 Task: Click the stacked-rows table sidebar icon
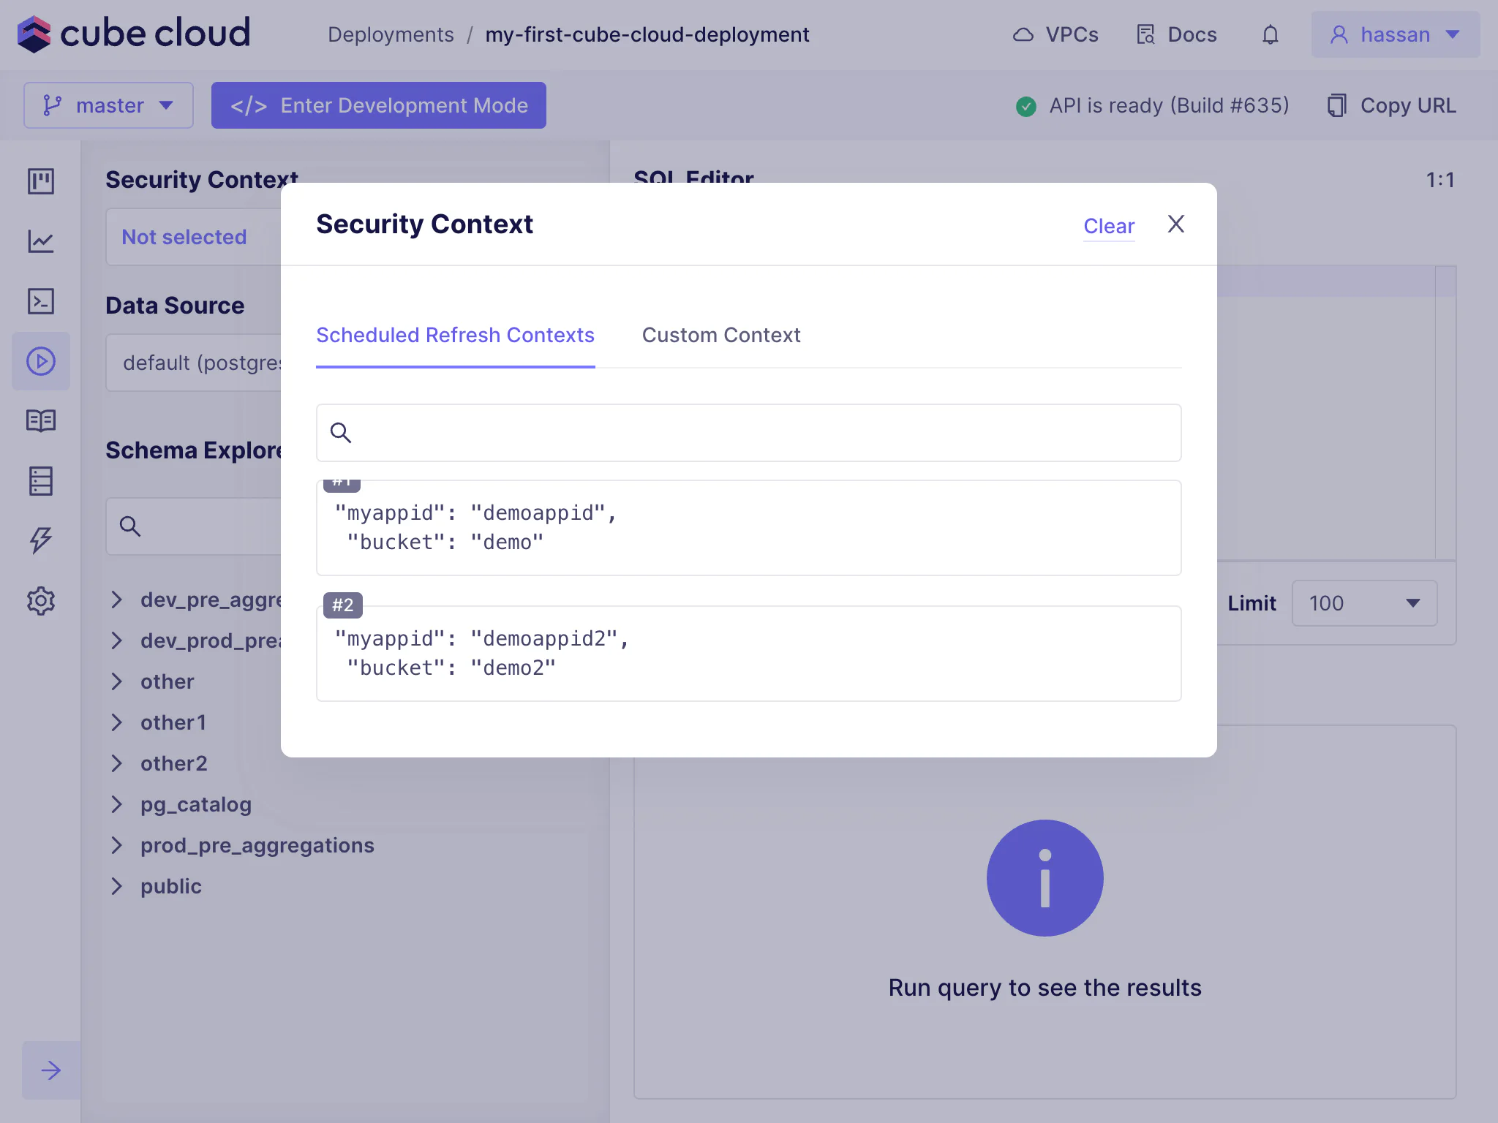coord(41,481)
